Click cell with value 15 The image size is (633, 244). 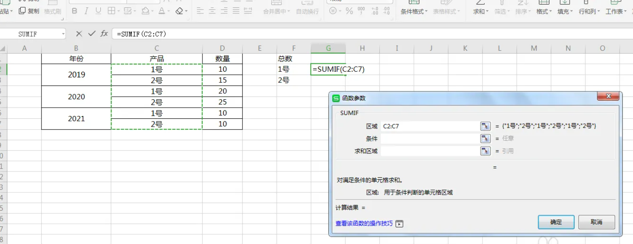click(222, 80)
